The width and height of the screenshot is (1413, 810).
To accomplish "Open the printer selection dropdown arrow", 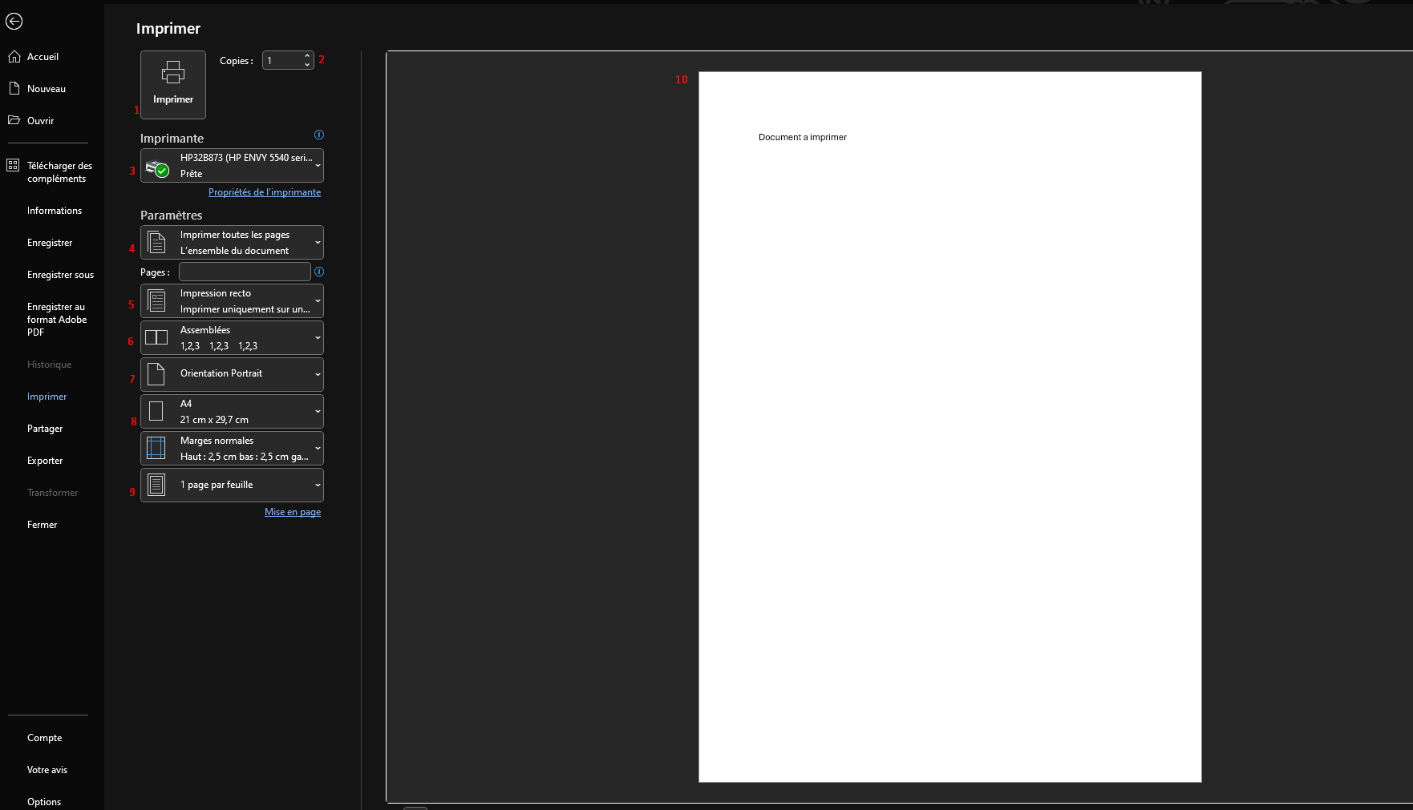I will tap(318, 166).
